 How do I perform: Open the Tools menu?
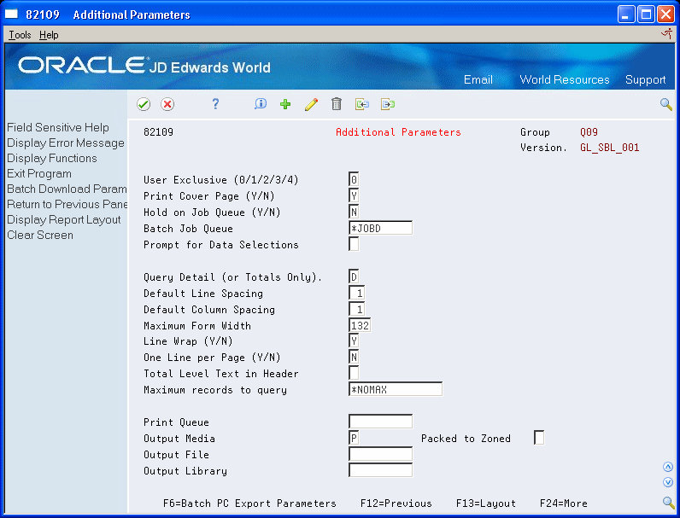tap(20, 35)
